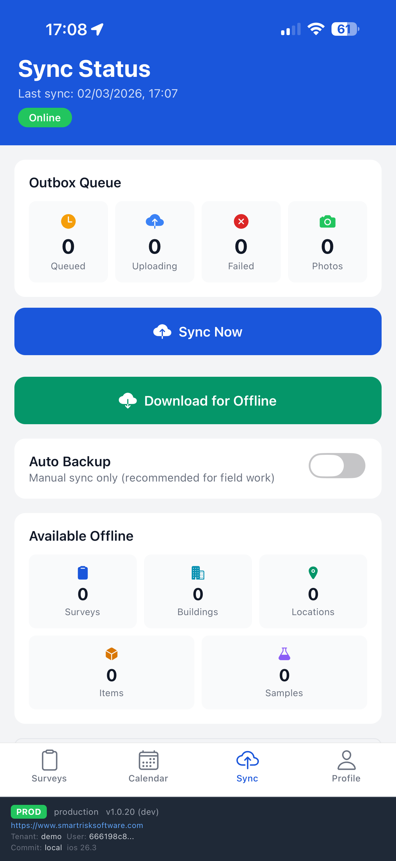
Task: Tap the Uploading count card
Action: [154, 242]
